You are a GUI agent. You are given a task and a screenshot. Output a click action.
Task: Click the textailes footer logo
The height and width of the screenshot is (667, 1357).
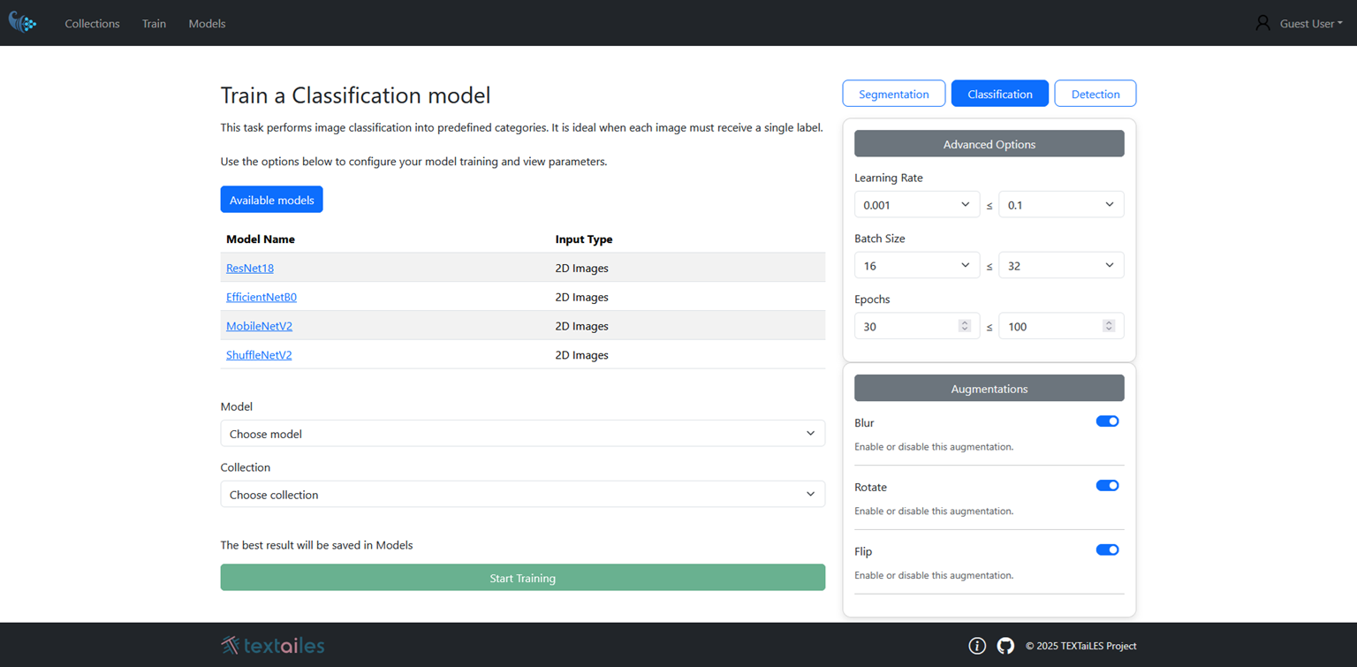(273, 646)
